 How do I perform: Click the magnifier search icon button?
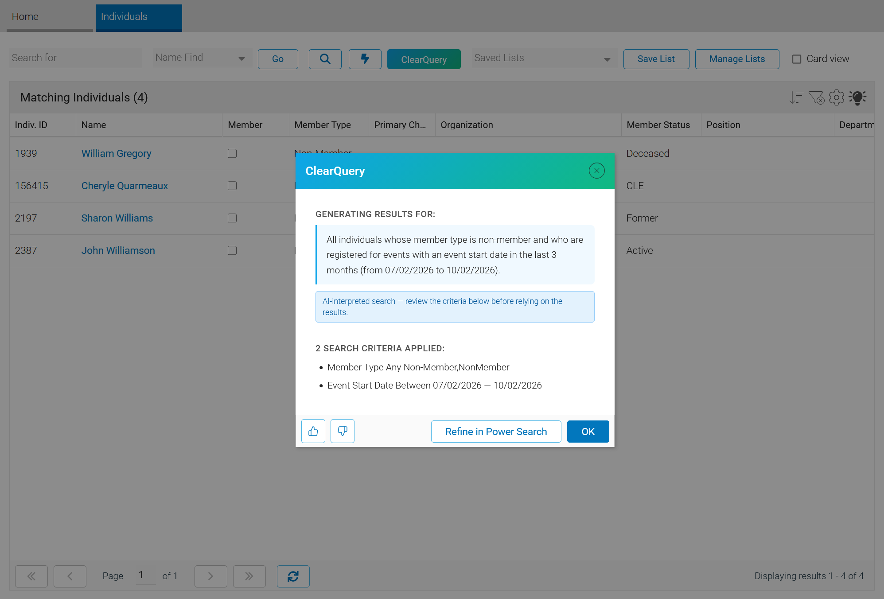(325, 59)
